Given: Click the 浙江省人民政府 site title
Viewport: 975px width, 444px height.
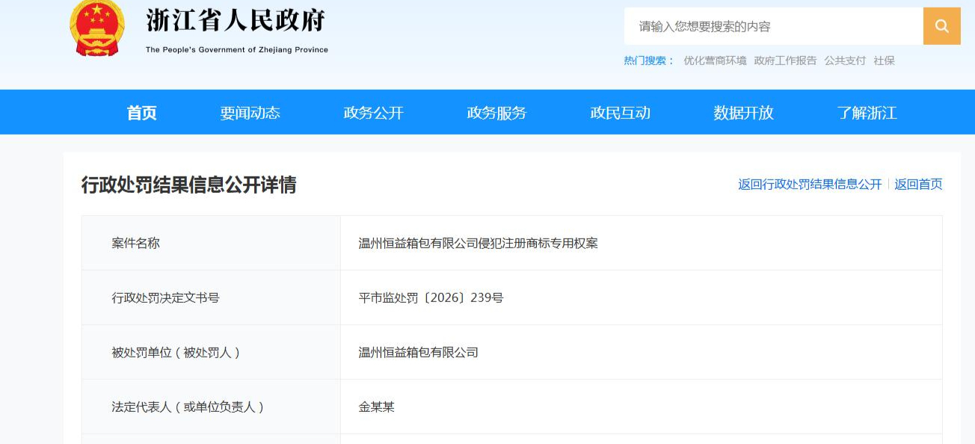Looking at the screenshot, I should (236, 20).
